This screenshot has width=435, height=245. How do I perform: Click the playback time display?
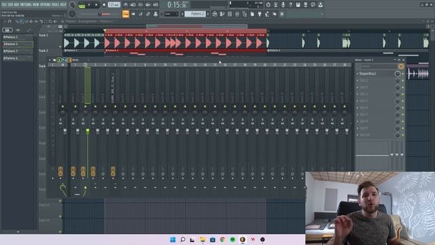[177, 5]
